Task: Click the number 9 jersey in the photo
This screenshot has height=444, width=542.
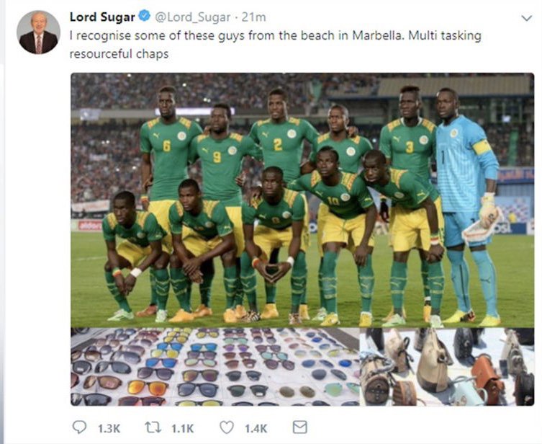Action: point(217,156)
